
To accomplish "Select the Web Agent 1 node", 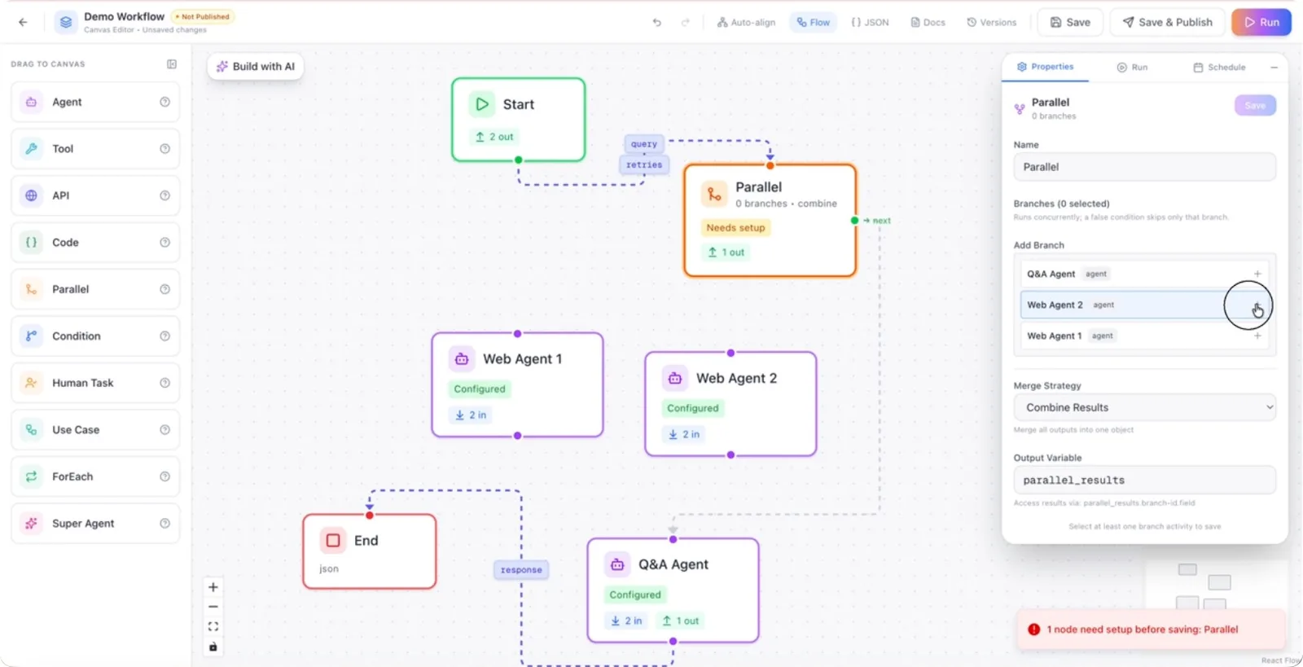I will 518,385.
